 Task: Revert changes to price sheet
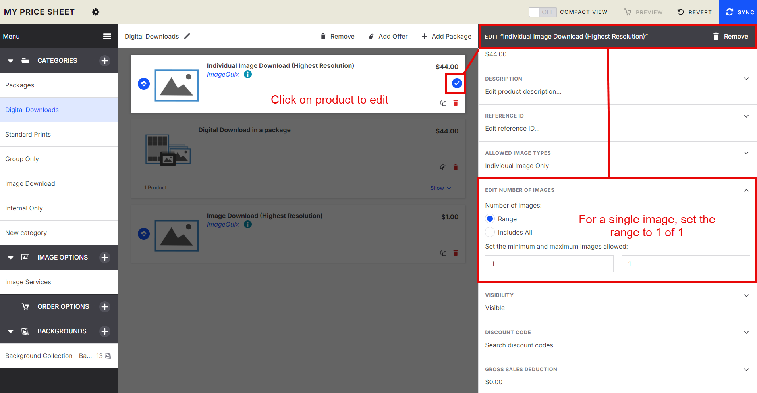(694, 12)
